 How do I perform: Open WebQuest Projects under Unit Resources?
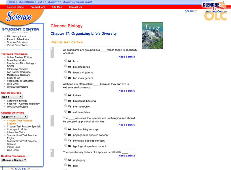(x=18, y=107)
